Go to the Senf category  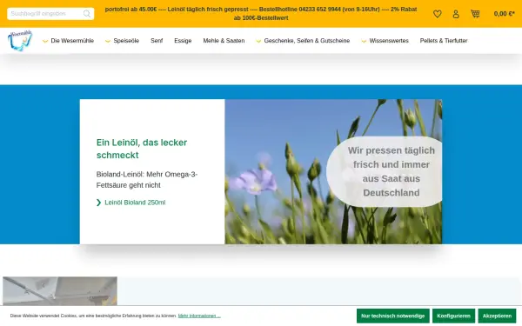157,41
